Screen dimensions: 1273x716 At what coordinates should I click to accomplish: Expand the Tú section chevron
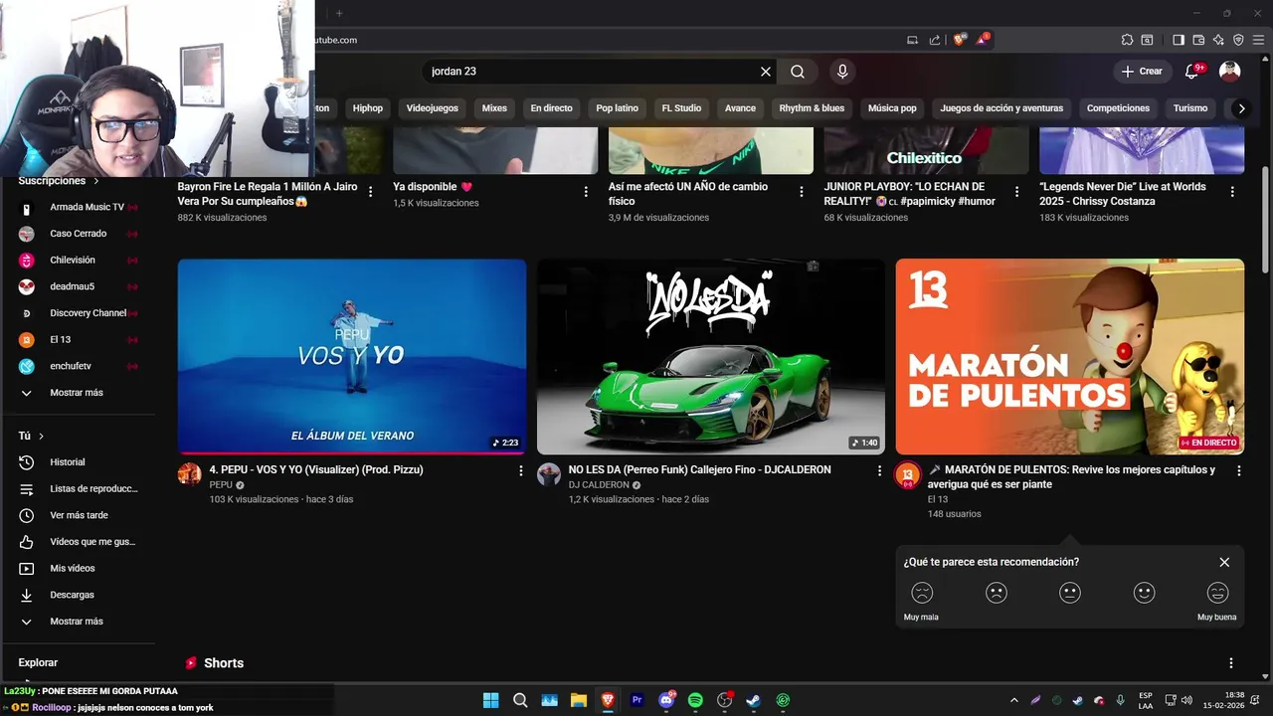(x=41, y=437)
